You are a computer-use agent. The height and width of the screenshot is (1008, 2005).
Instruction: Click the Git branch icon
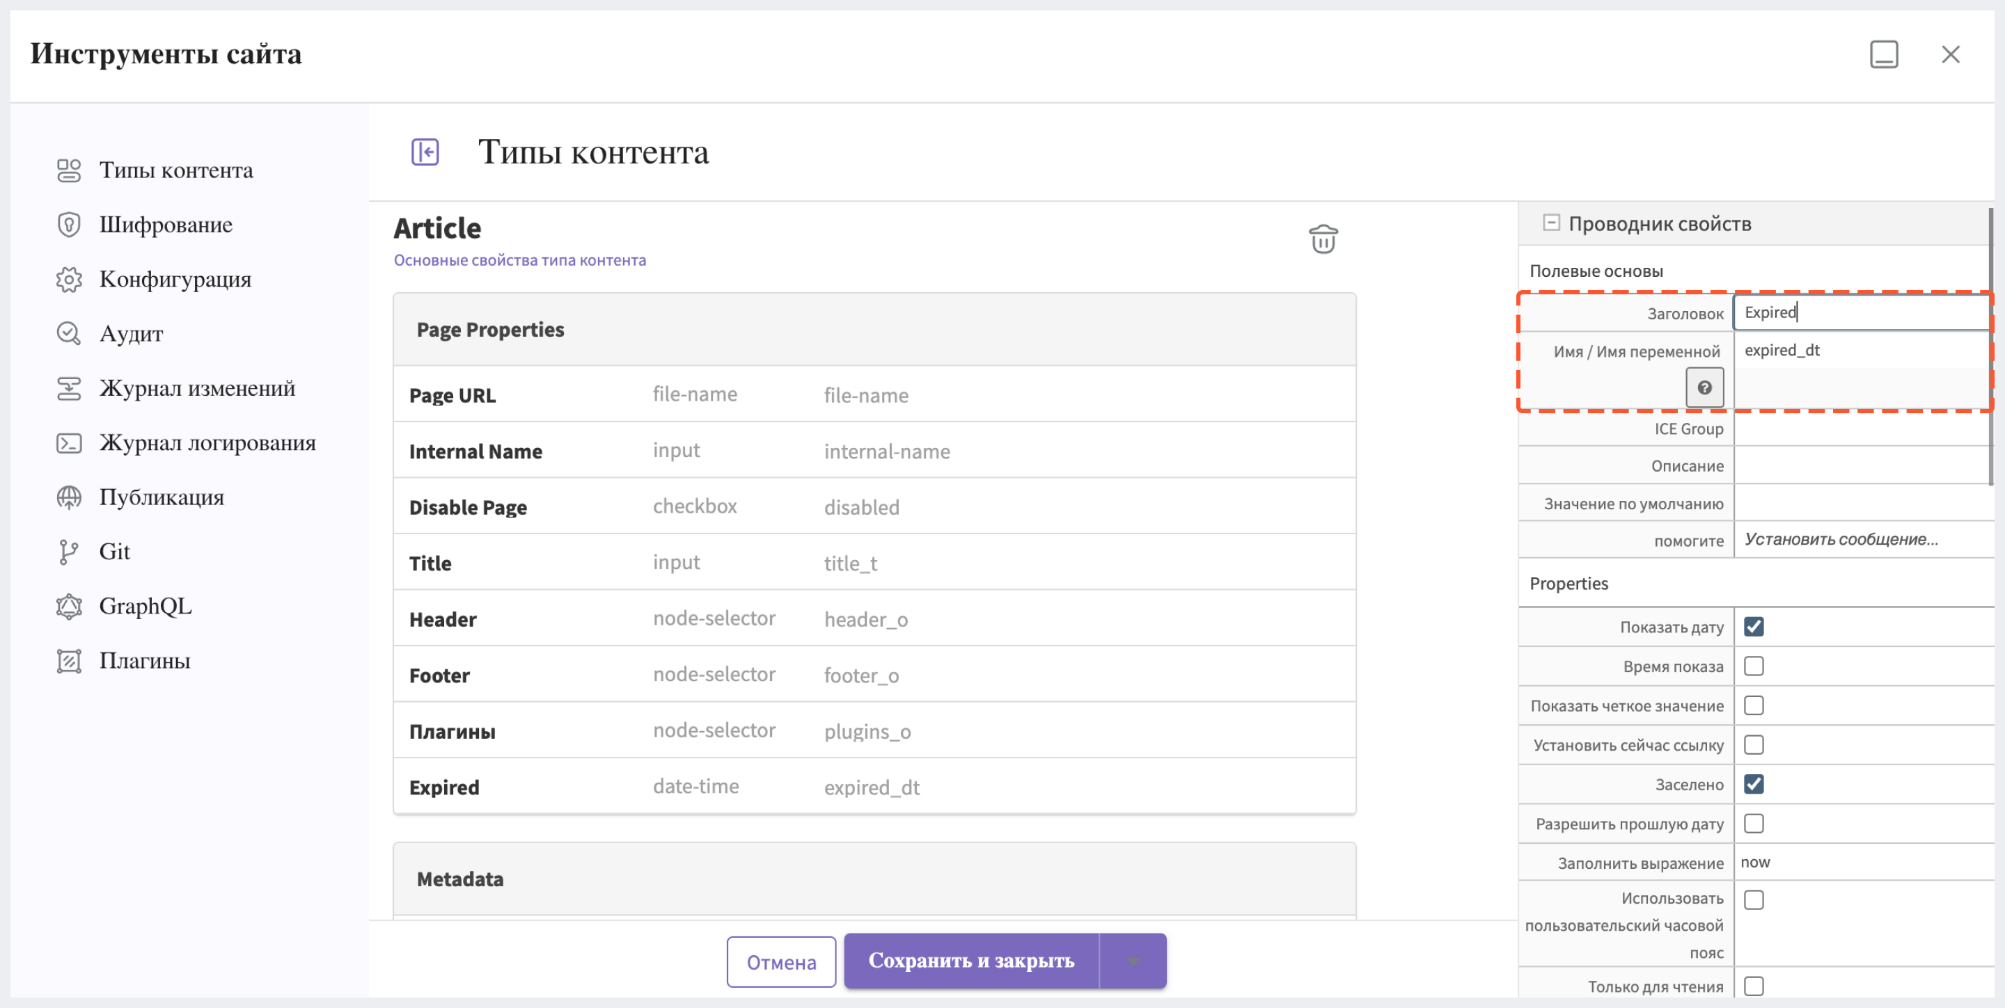68,552
